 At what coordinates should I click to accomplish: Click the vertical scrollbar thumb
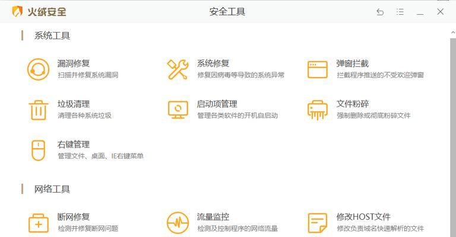click(453, 137)
